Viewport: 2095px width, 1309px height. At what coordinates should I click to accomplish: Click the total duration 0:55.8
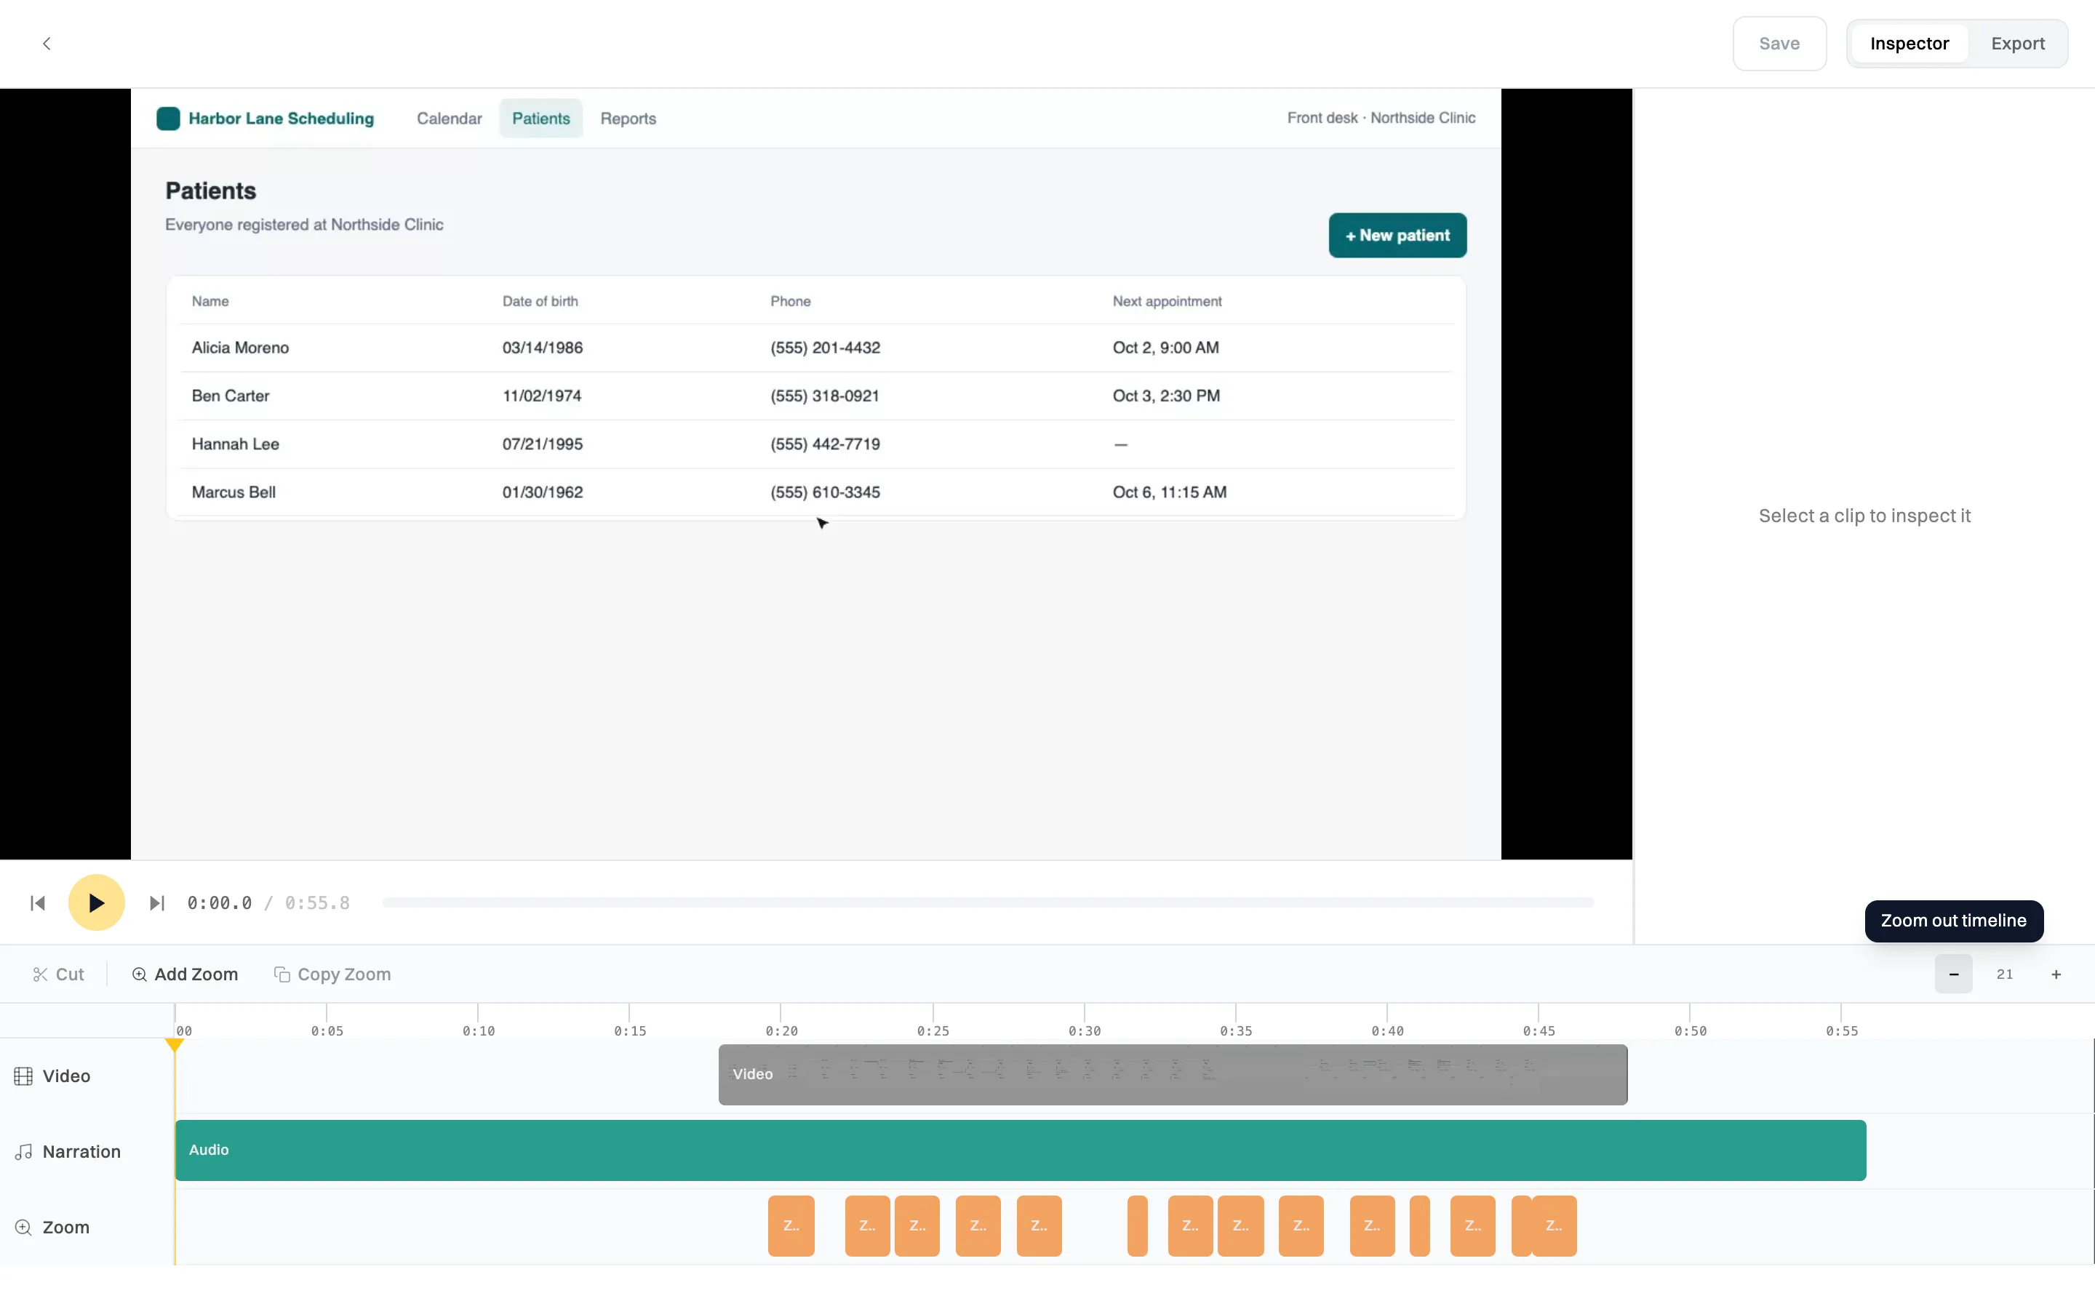tap(317, 903)
